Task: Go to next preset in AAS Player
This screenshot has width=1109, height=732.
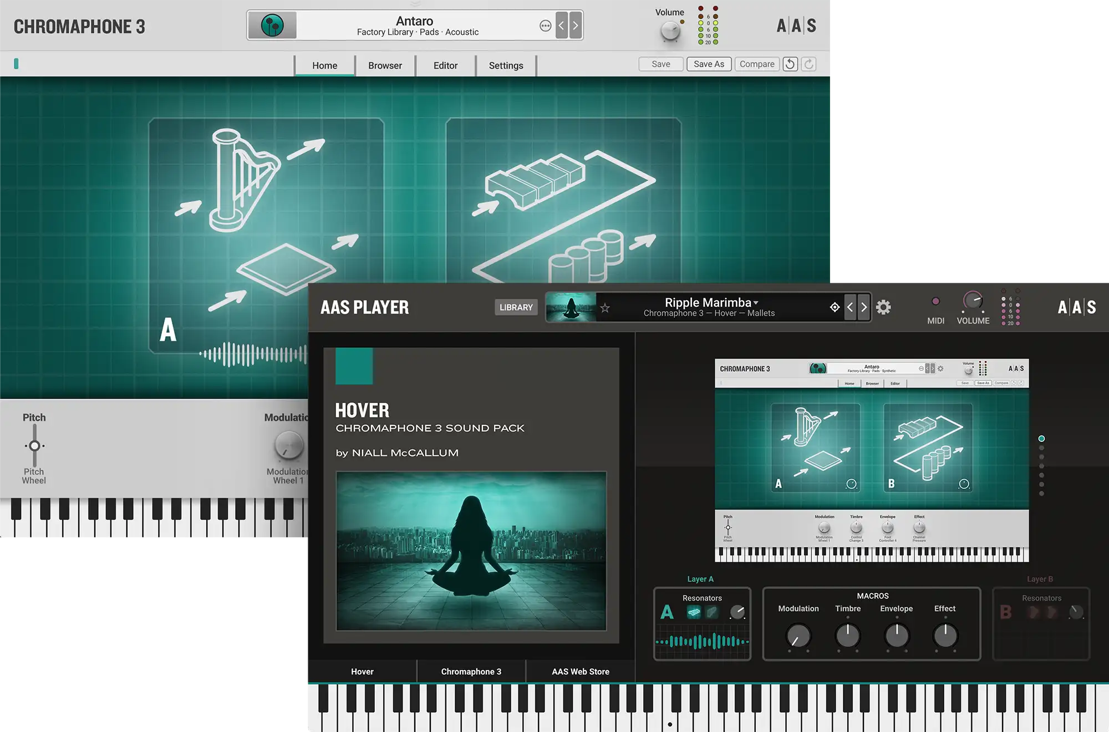Action: pos(864,307)
